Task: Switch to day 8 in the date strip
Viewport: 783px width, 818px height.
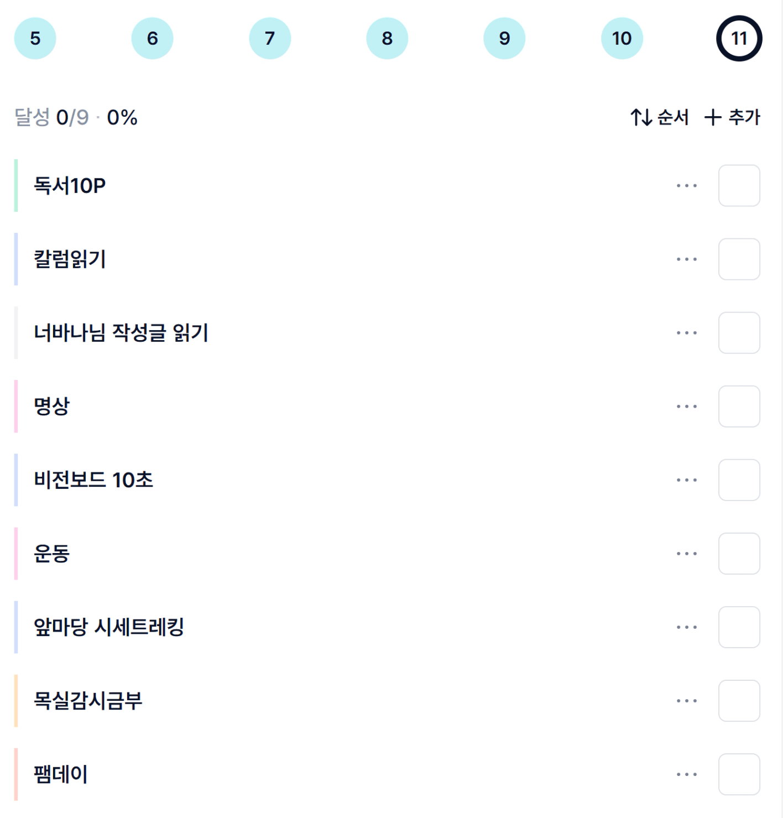Action: tap(387, 38)
